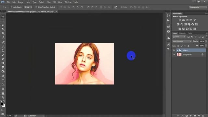
Task: Select the Gradient tool
Action: pos(3,63)
